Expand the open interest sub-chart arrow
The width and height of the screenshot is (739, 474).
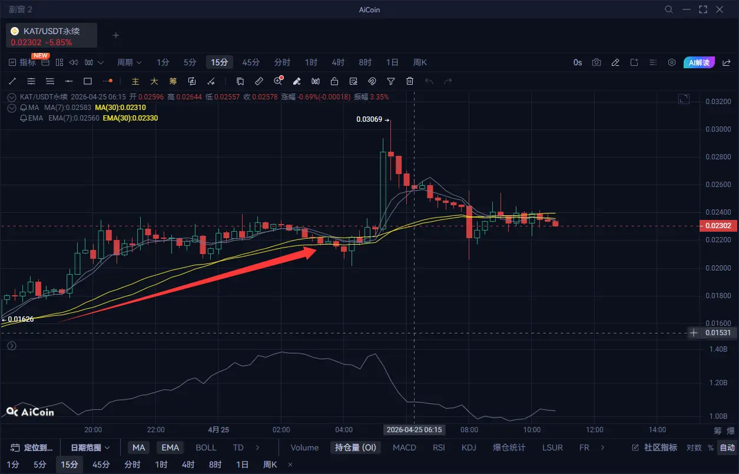click(11, 346)
